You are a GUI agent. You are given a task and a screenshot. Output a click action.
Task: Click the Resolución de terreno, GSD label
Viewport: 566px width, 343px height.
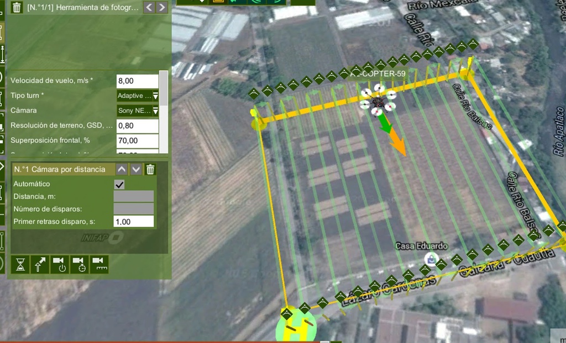[x=61, y=125]
